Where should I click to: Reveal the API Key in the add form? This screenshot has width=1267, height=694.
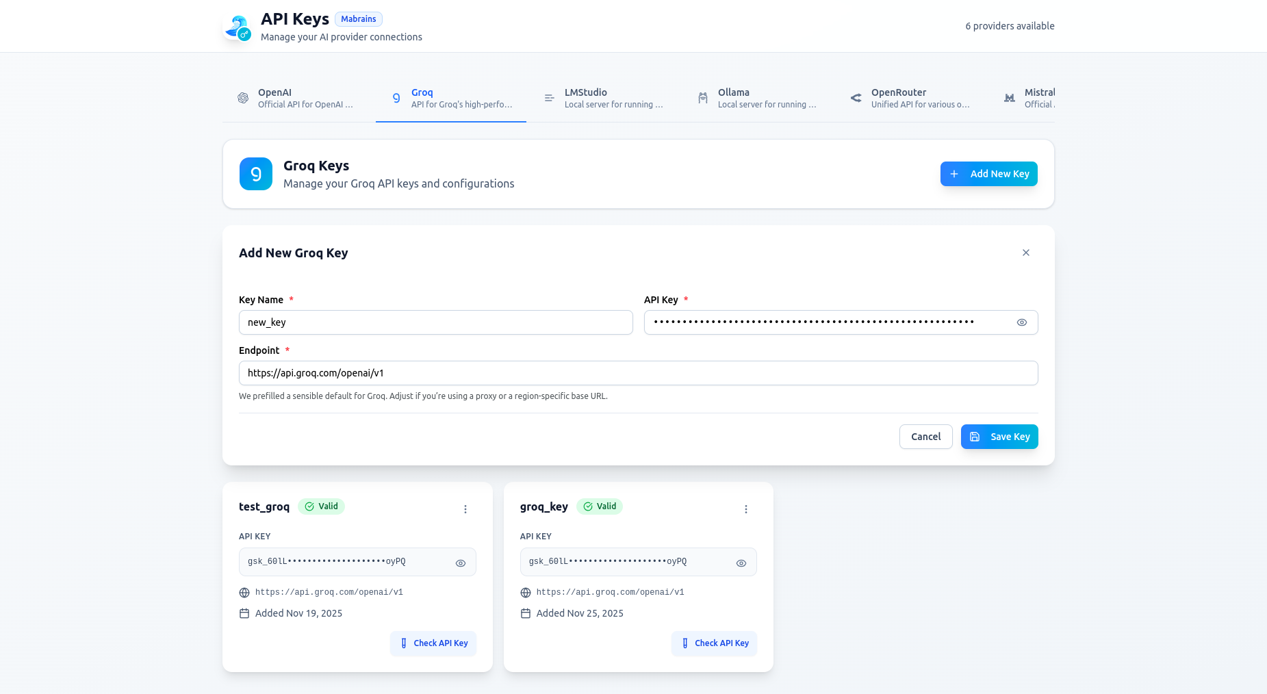[x=1022, y=322]
